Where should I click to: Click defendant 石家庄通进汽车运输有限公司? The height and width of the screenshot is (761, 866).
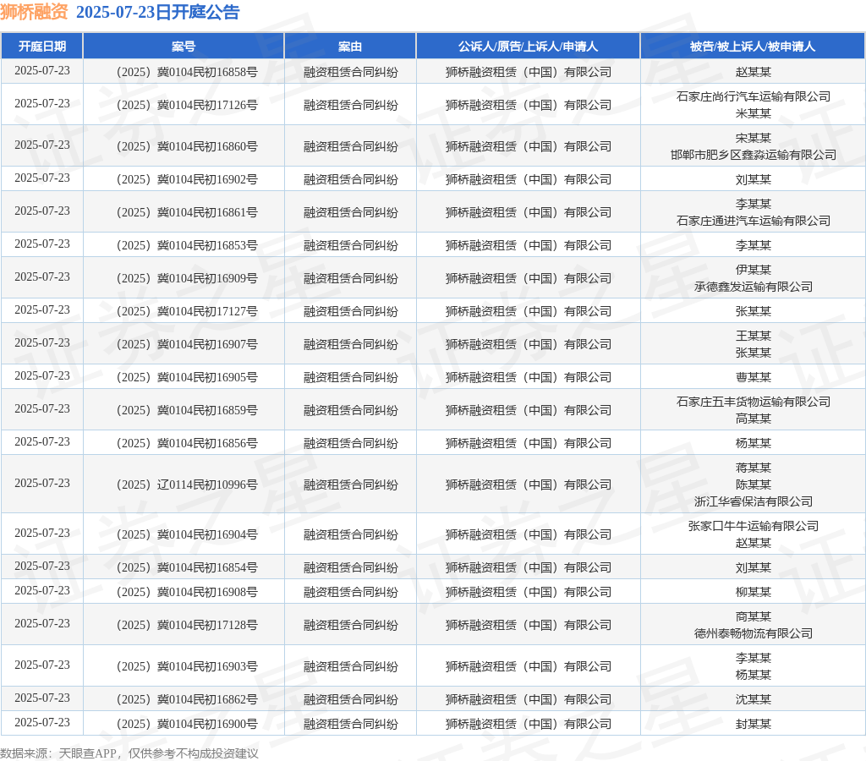pos(754,221)
